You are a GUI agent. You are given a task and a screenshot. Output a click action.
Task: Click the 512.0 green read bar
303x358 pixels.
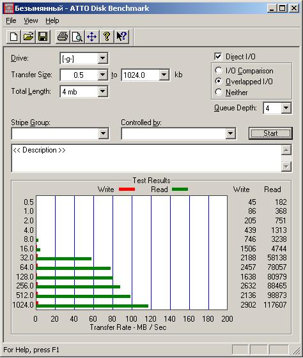coord(83,296)
